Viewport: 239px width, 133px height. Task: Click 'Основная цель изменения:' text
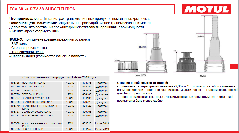33,23
